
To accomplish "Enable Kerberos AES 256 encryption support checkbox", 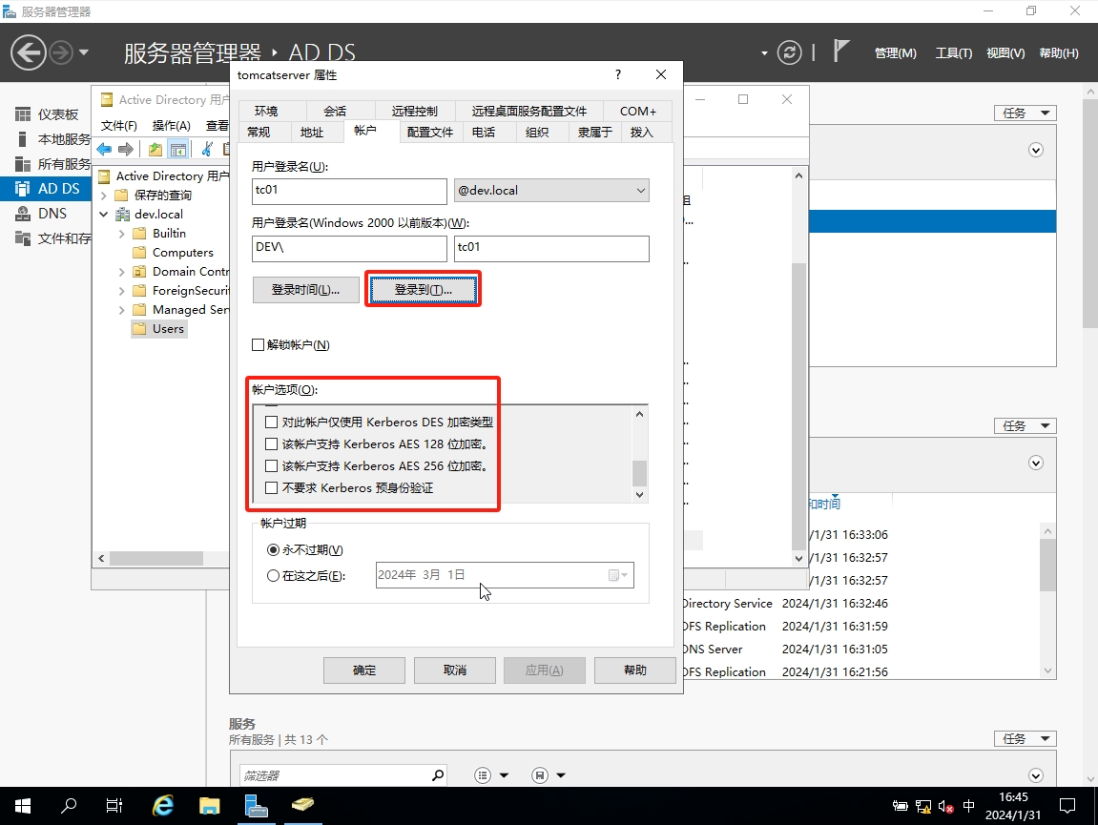I will point(272,466).
